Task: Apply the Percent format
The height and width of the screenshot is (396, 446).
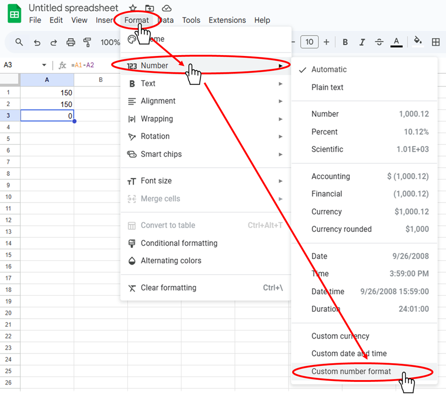Action: (x=365, y=132)
